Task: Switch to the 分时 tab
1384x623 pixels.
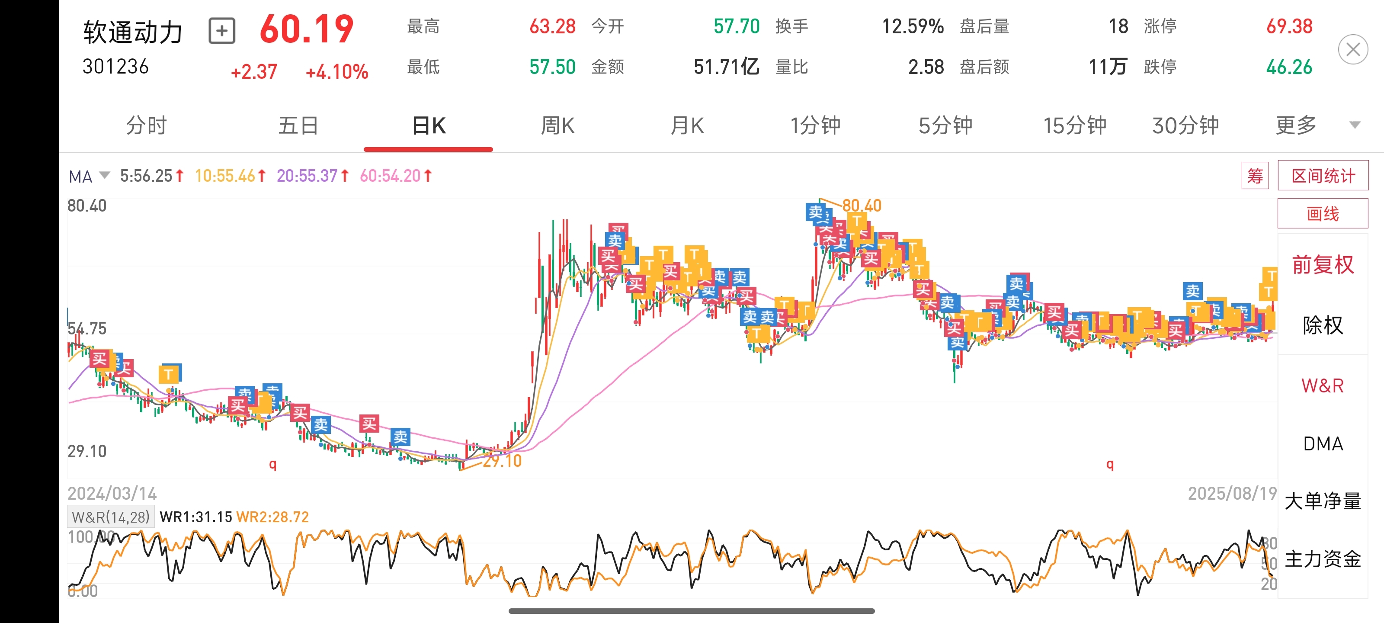Action: (147, 125)
